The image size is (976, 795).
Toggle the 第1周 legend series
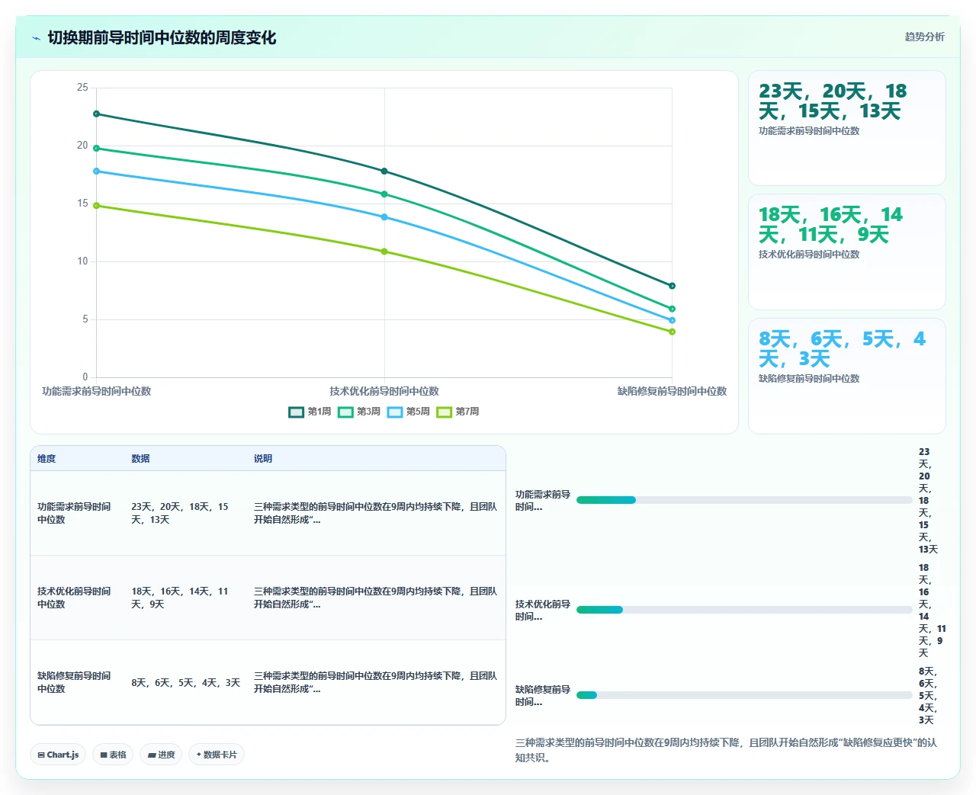tap(310, 412)
